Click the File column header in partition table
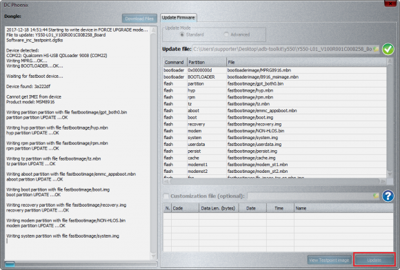The image size is (400, 270). click(x=307, y=62)
